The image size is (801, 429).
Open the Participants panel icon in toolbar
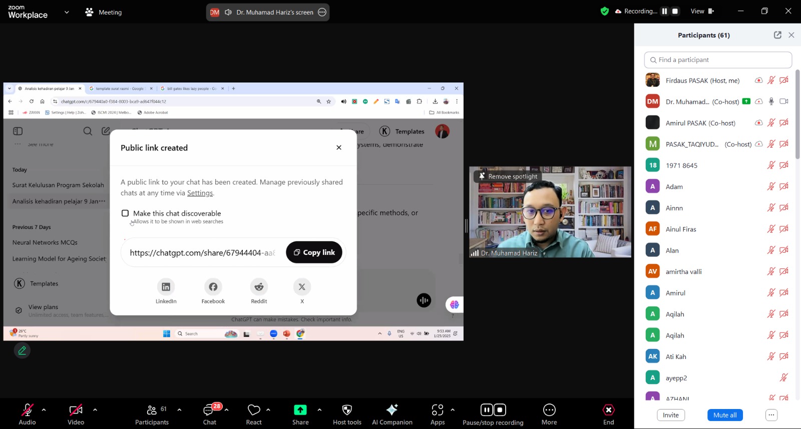point(152,410)
